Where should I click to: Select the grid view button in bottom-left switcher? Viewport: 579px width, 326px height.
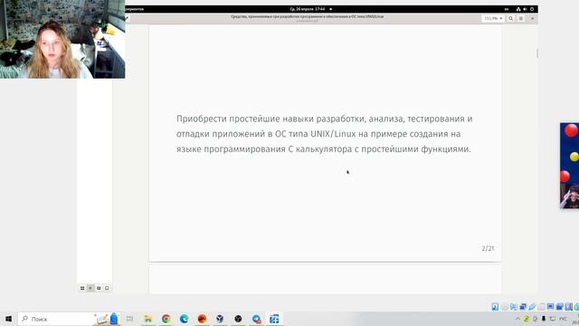coord(82,288)
